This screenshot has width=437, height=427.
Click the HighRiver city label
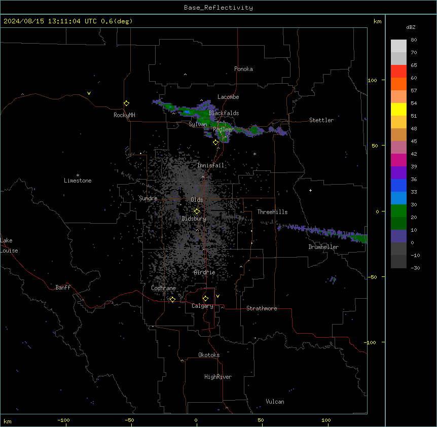218,377
